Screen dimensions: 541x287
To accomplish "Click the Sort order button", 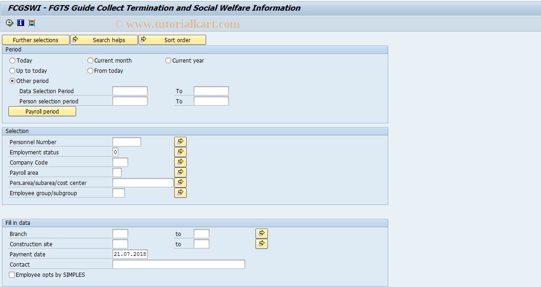I will [172, 40].
